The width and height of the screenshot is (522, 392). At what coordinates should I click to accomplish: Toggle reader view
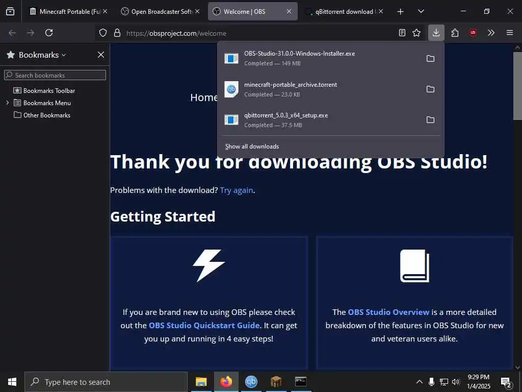[402, 33]
